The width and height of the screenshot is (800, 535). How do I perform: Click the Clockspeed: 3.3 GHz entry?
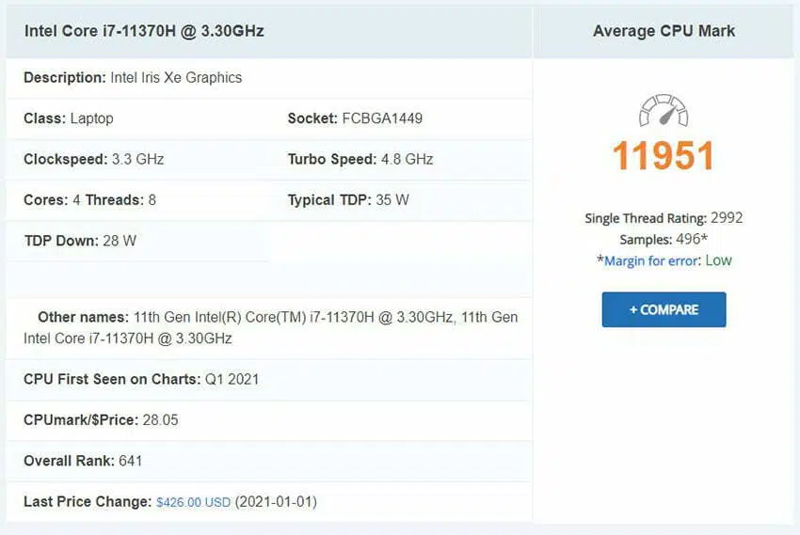pyautogui.click(x=94, y=159)
